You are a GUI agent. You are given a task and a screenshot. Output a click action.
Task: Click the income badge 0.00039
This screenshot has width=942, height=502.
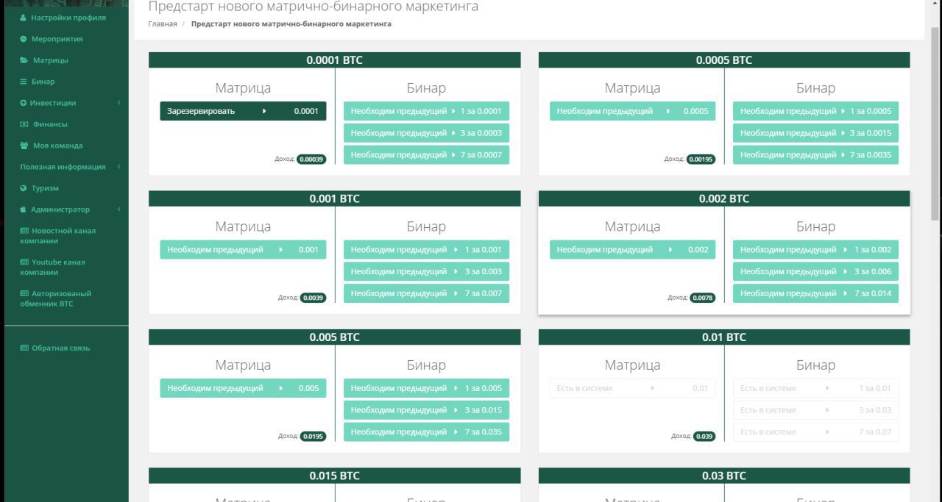pos(311,159)
